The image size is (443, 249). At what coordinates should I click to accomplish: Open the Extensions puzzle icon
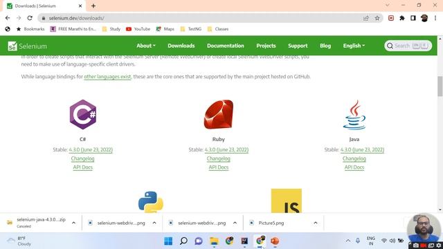point(402,18)
